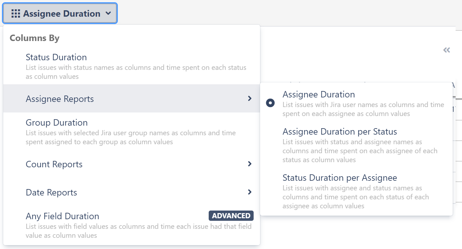Open the Assignee Duration dropdown chevron

(109, 13)
